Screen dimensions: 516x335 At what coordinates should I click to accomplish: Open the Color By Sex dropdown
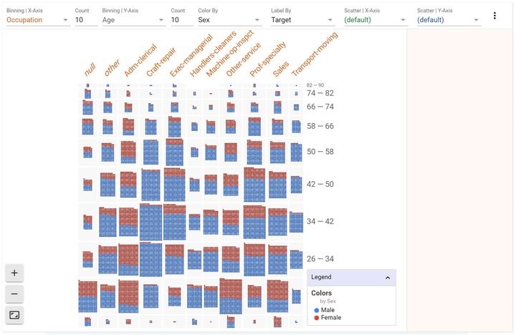229,20
